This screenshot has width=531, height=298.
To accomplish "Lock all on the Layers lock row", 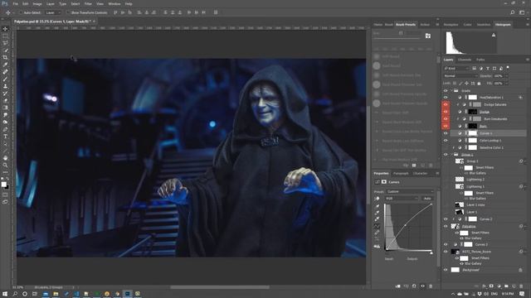I will pos(479,83).
